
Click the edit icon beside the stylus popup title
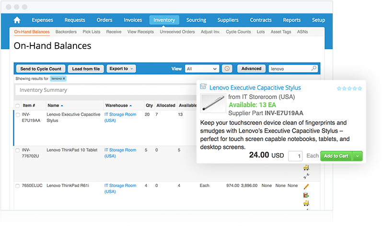[203, 87]
